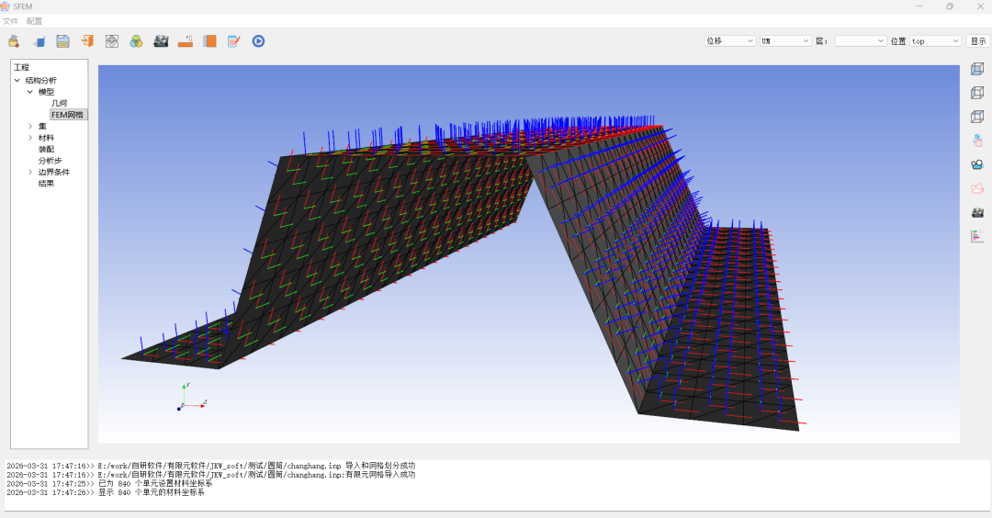
Task: Select the 材料 tree label
Action: [x=46, y=137]
